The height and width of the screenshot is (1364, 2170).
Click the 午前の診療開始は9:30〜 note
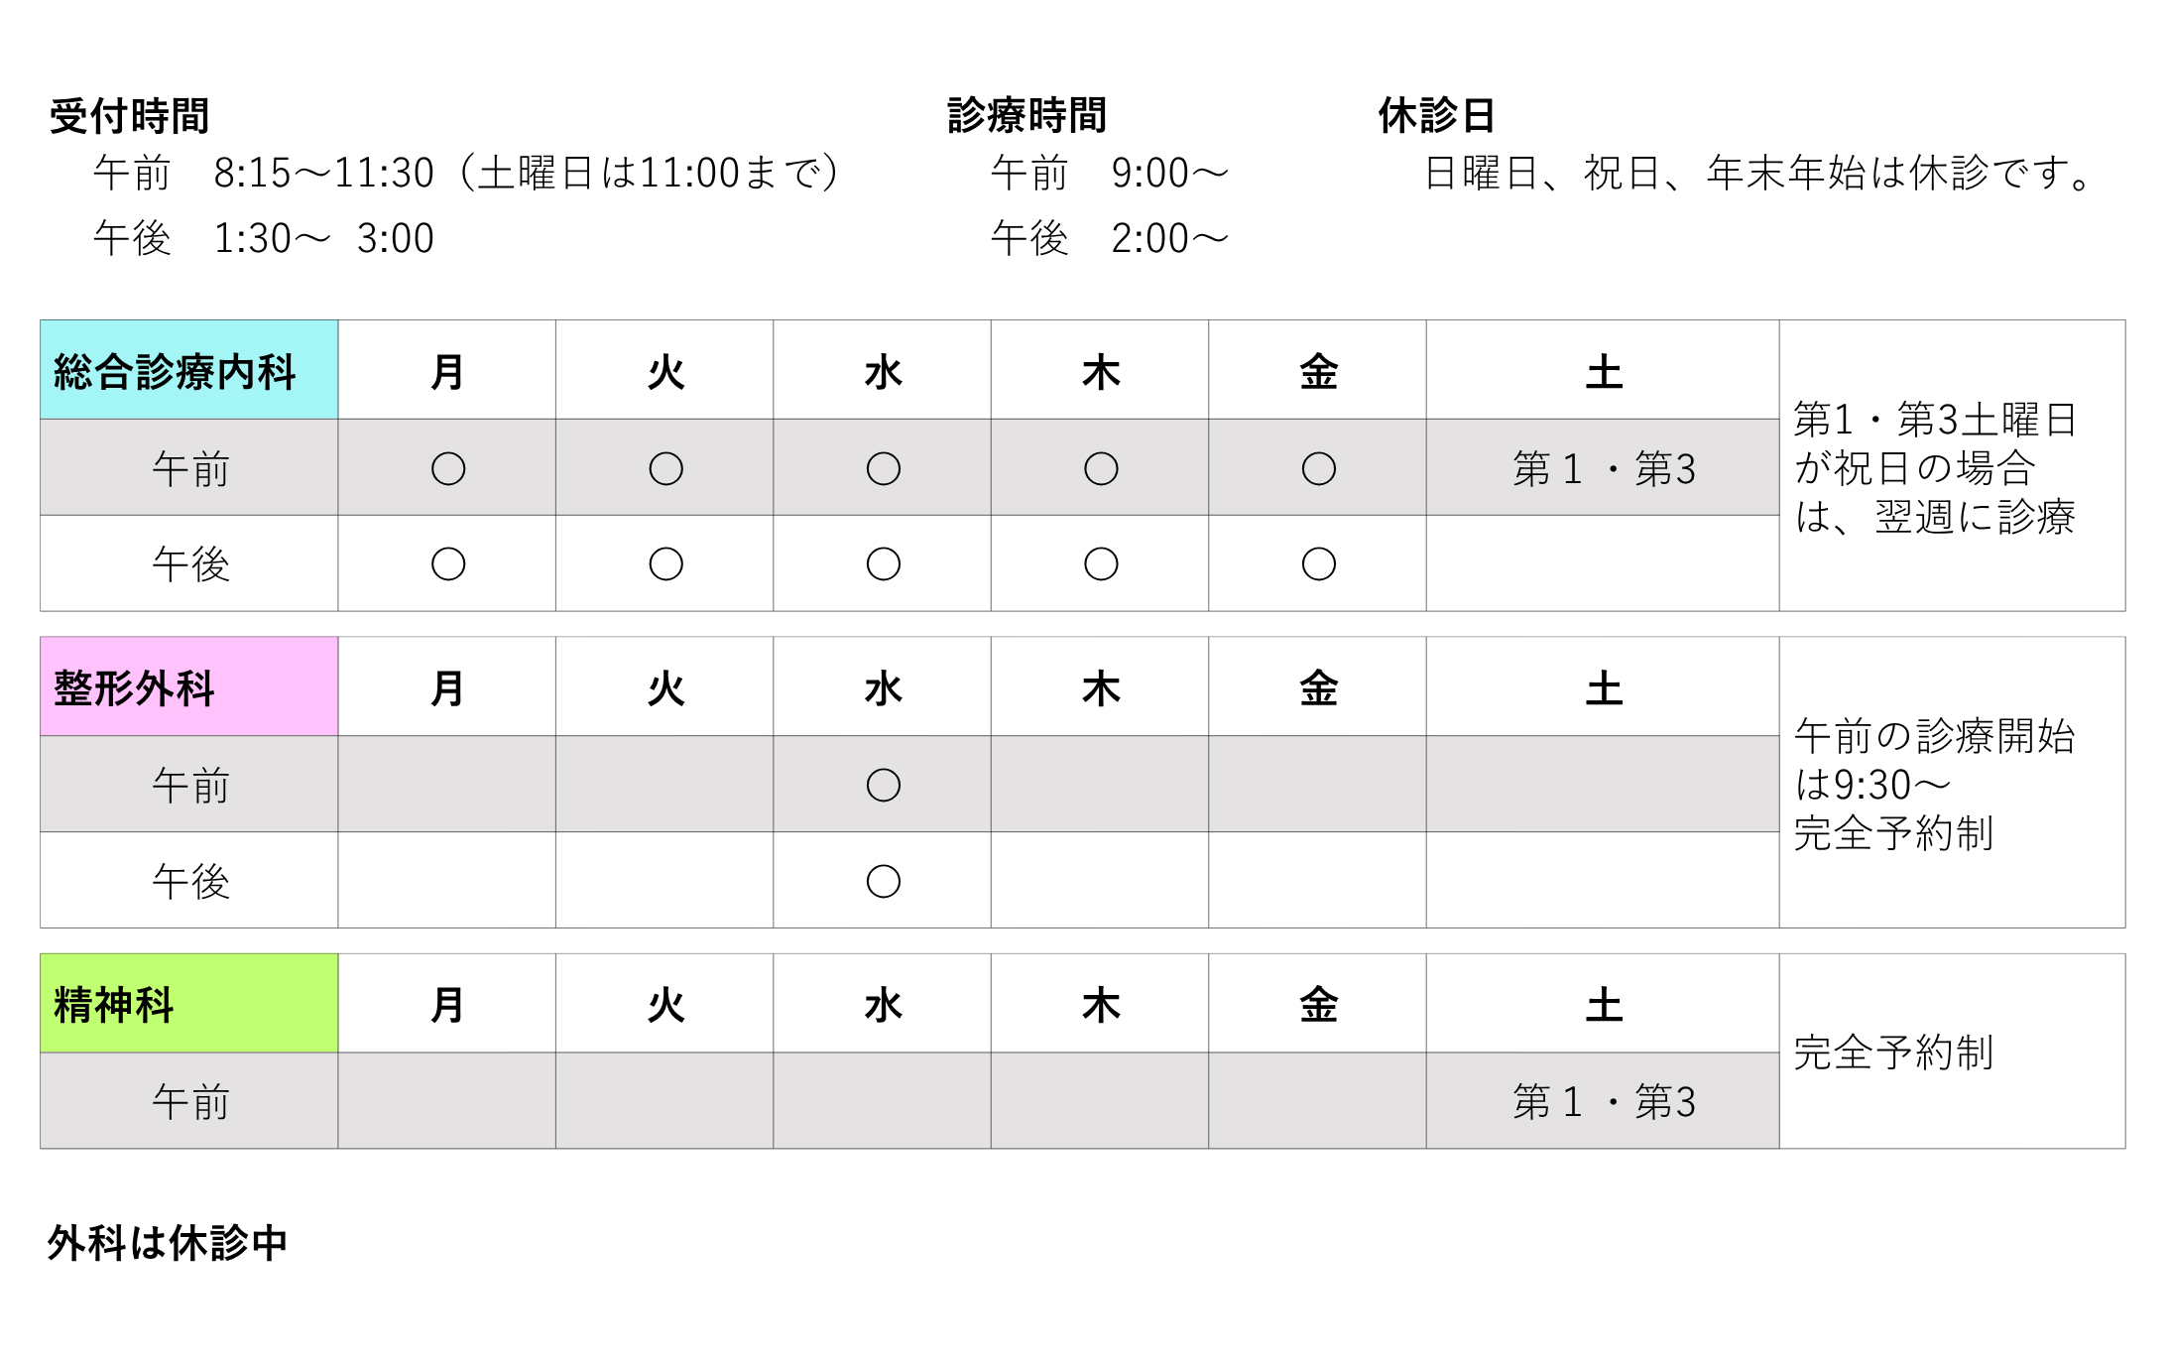[x=1934, y=760]
